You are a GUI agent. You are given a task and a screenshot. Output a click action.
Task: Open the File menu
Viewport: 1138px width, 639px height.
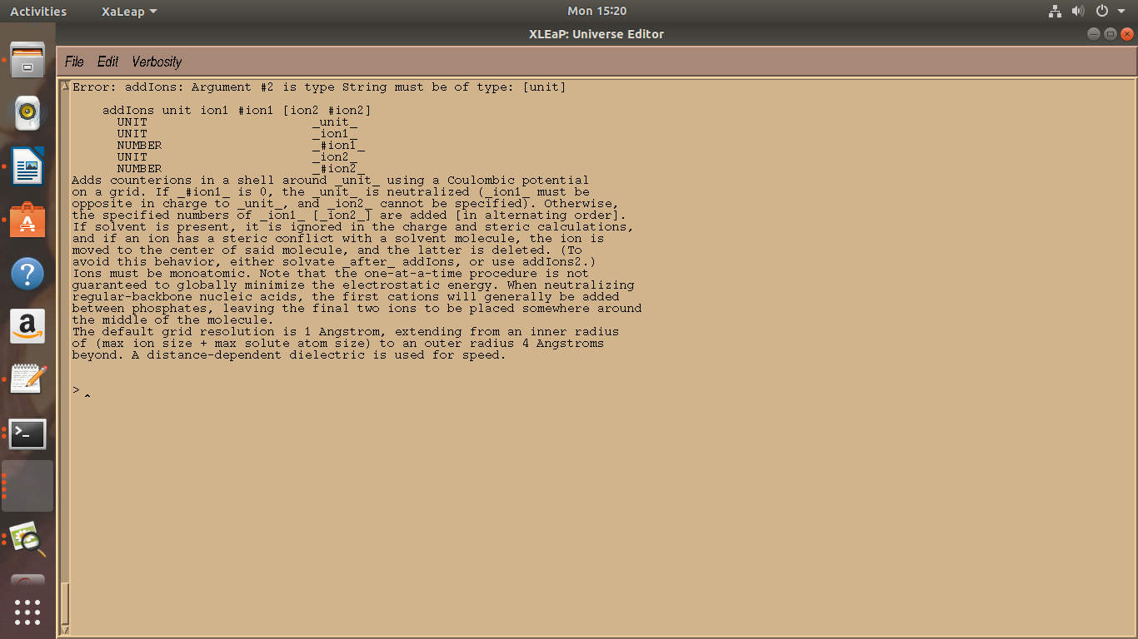coord(74,62)
